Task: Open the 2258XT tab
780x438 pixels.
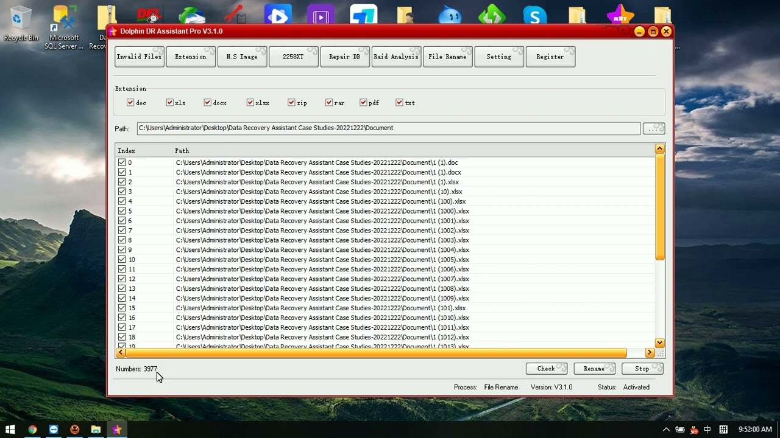Action: tap(293, 57)
